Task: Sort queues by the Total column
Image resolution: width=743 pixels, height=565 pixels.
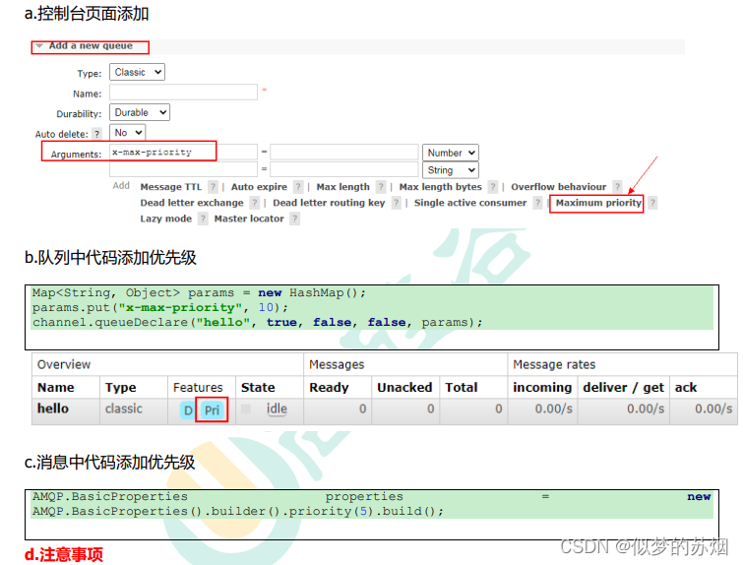Action: coord(462,388)
